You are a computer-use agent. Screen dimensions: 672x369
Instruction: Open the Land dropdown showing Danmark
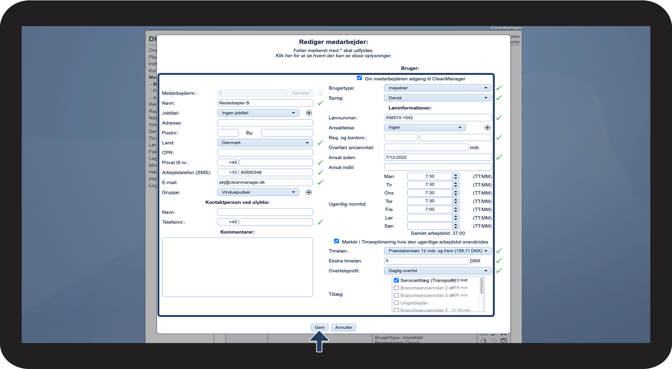click(265, 143)
